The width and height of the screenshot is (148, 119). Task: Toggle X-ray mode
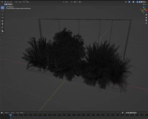[137, 2]
